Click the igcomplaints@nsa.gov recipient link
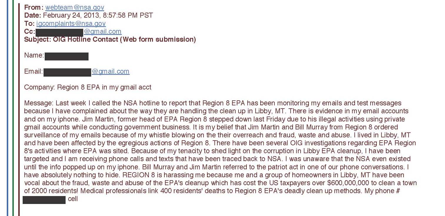445x216 pixels. [71, 23]
